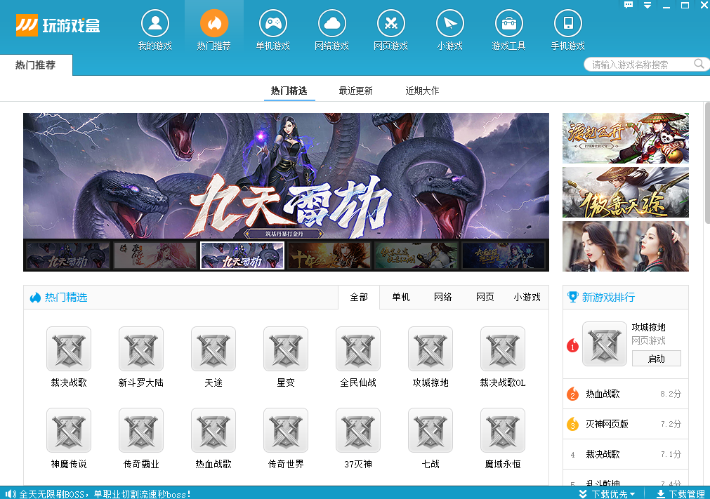This screenshot has height=499, width=710.
Task: Filter hot picks by 单机 tab
Action: tap(401, 297)
